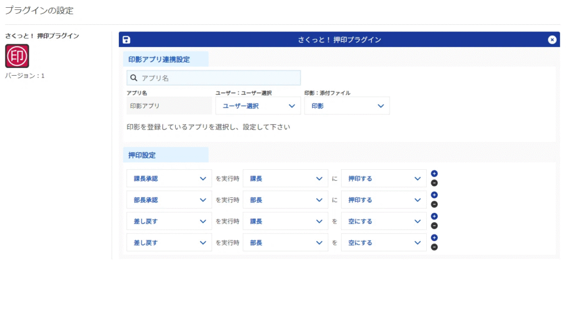566x318 pixels.
Task: Open the 印影 attachment file dropdown
Action: [x=347, y=106]
